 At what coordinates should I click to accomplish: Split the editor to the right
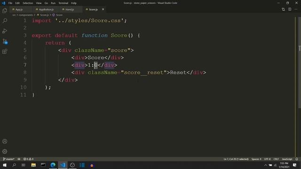point(290,9)
